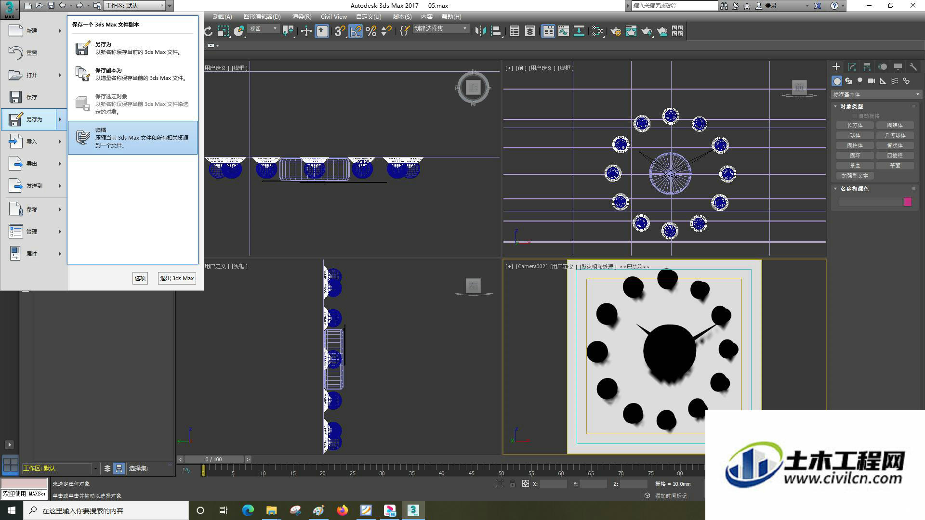
Task: Open the Rendering(R) menu
Action: point(302,17)
